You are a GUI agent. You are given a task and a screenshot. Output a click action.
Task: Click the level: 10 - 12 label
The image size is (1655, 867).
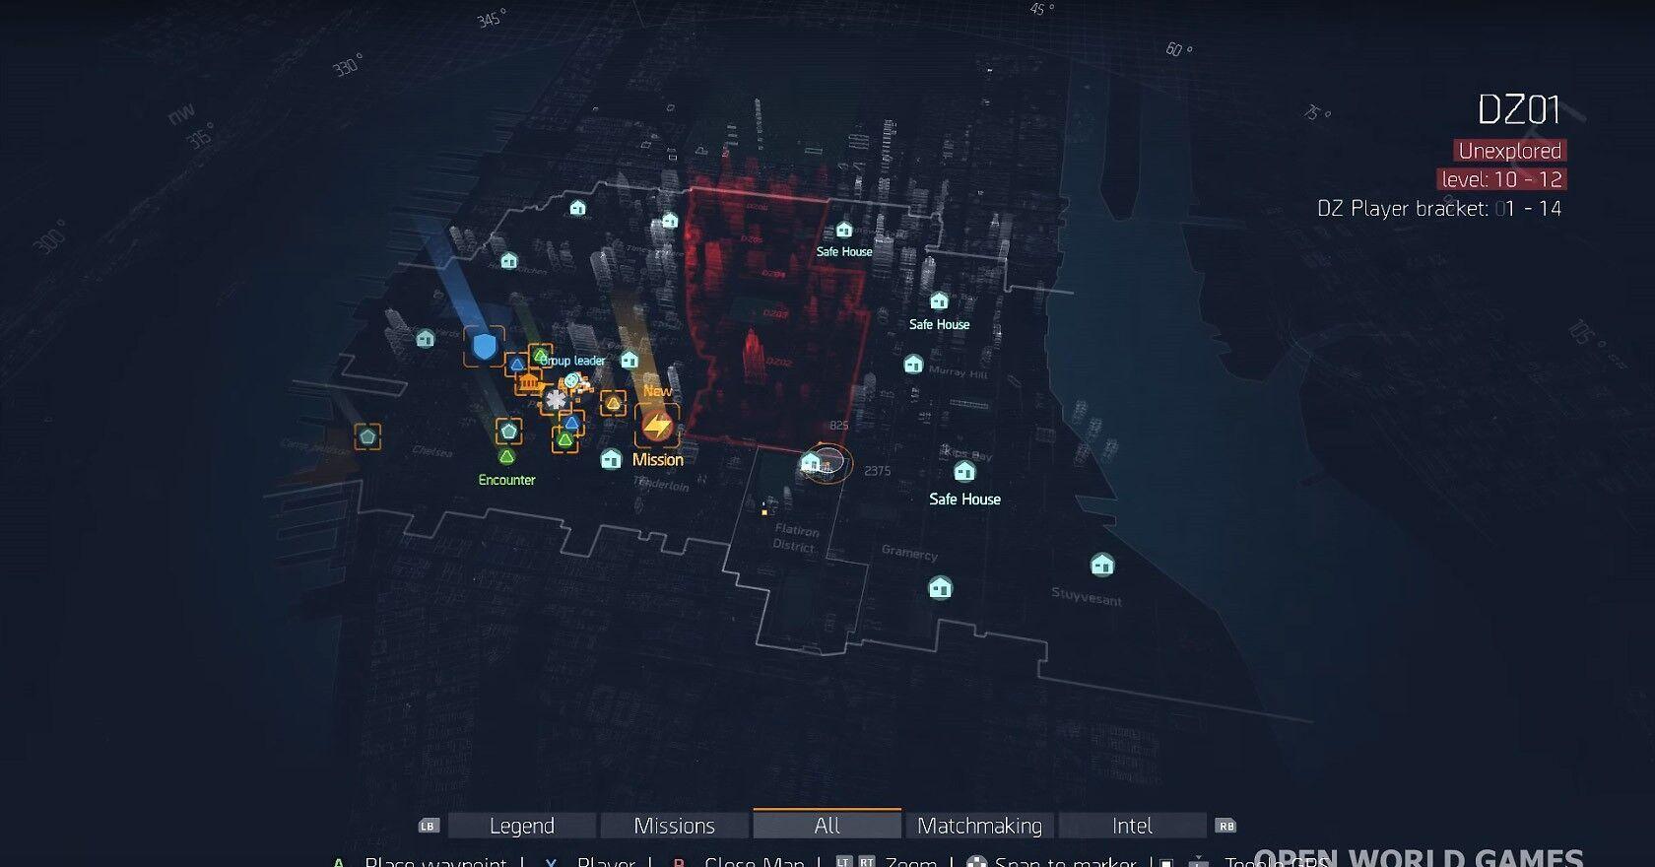coord(1501,179)
